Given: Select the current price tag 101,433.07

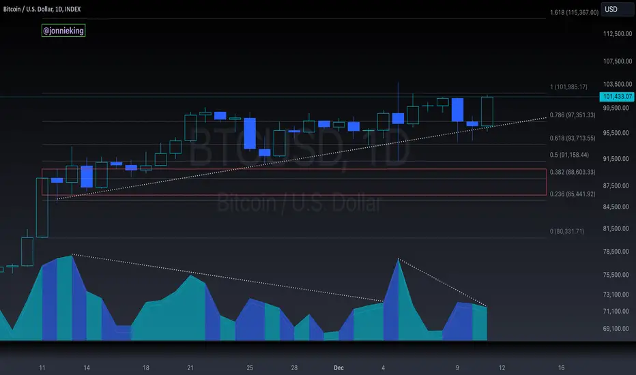Looking at the screenshot, I should 616,97.
